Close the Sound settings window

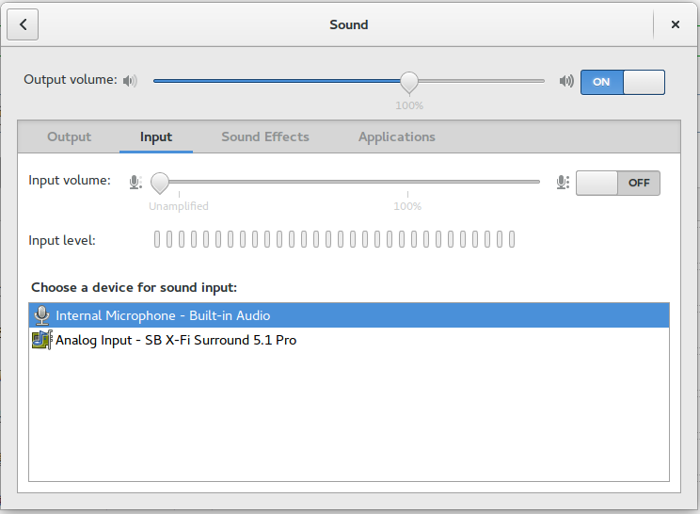pos(676,25)
